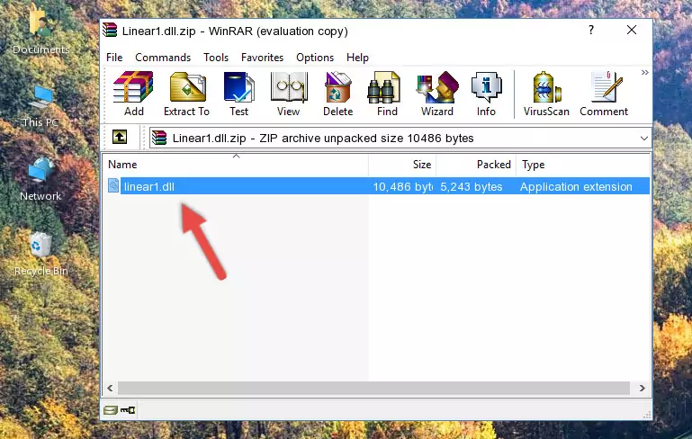Image resolution: width=692 pixels, height=439 pixels.
Task: Click the 10,486 bytes size cell
Action: 402,186
